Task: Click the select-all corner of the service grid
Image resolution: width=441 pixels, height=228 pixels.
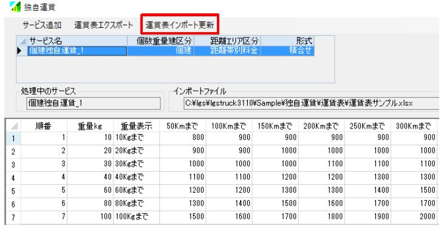Action: (x=22, y=41)
